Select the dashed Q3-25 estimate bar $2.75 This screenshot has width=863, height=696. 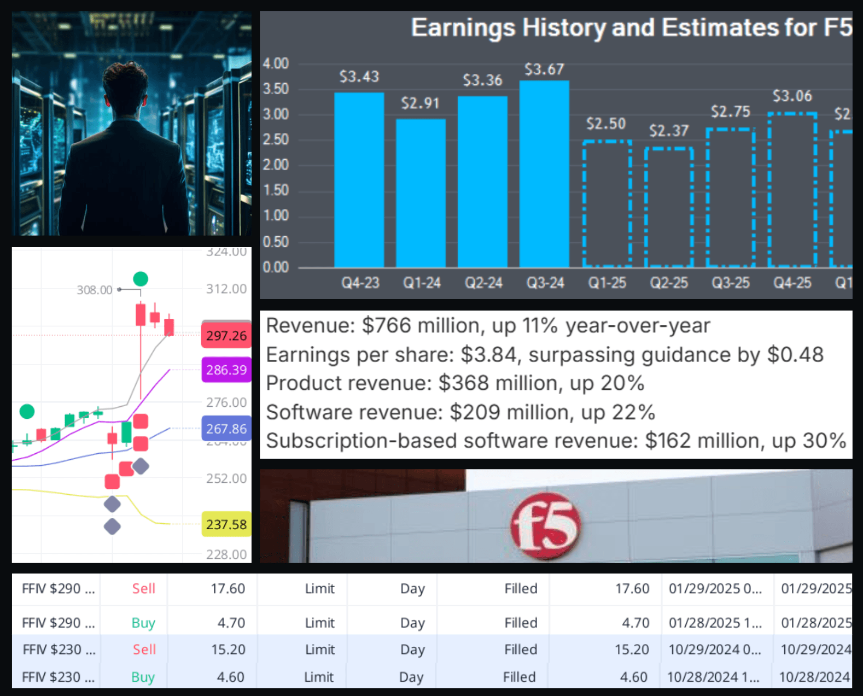click(x=731, y=197)
